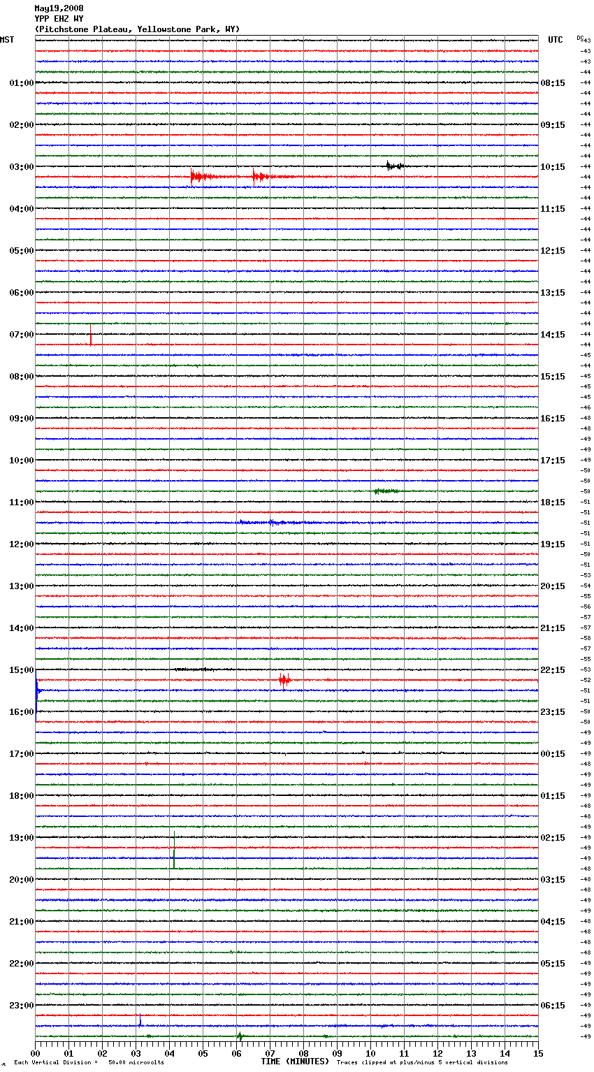The height and width of the screenshot is (1072, 594).
Task: Click the 13:00 MST time label
Action: pos(22,586)
